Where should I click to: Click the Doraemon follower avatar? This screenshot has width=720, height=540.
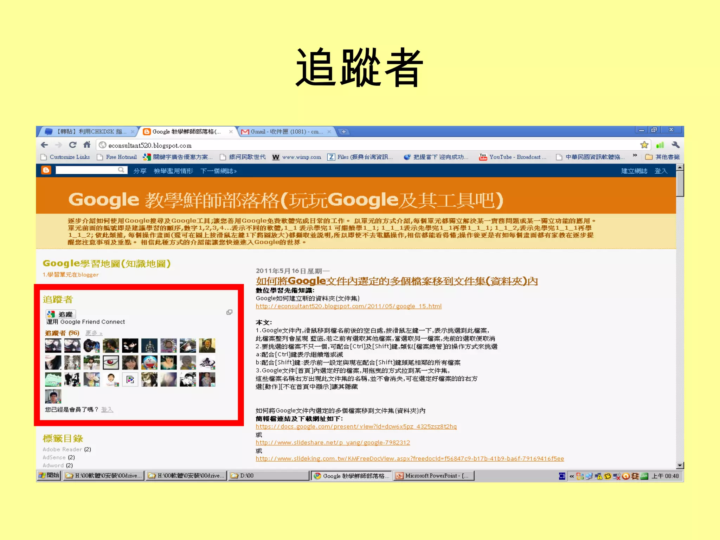[149, 362]
